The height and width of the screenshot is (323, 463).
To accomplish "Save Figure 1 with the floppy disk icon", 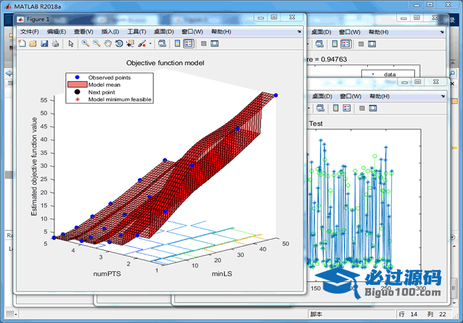I will (44, 43).
